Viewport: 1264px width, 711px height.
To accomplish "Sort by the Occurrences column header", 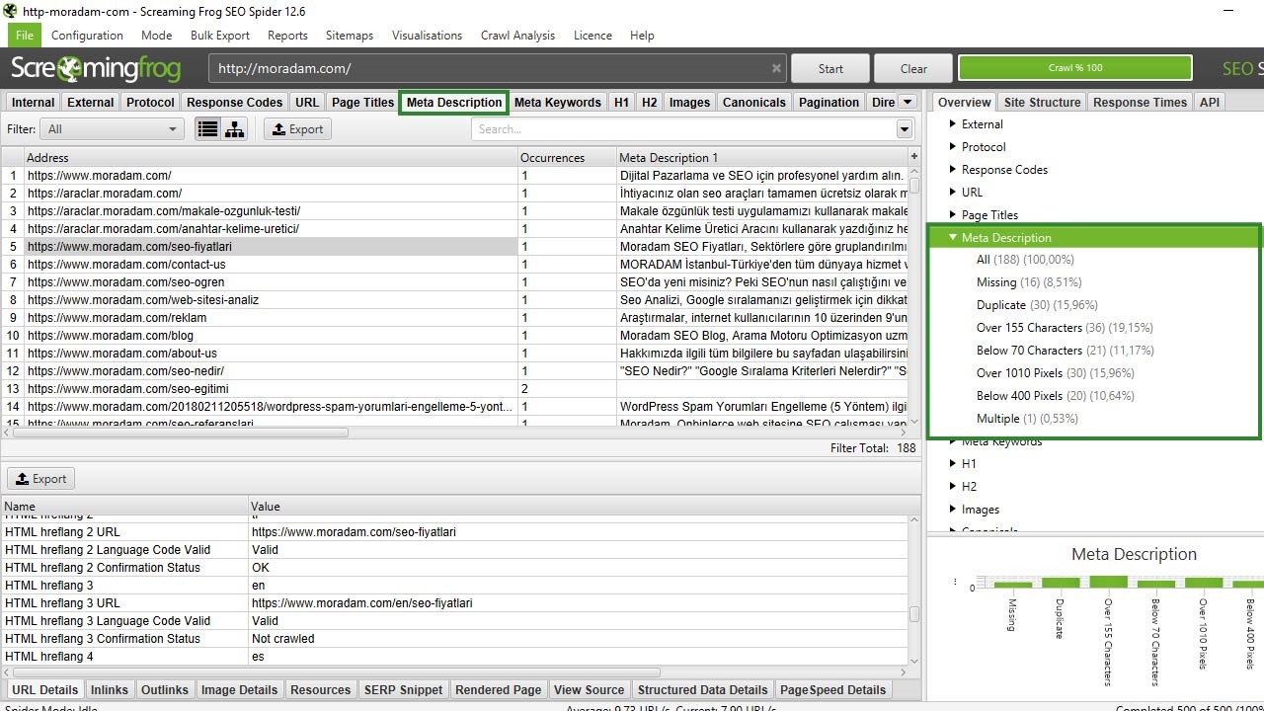I will (566, 157).
